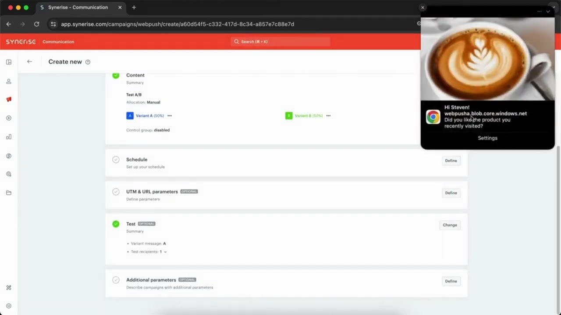This screenshot has height=315, width=561.
Task: Click the Chrome icon in the notification
Action: (x=433, y=117)
